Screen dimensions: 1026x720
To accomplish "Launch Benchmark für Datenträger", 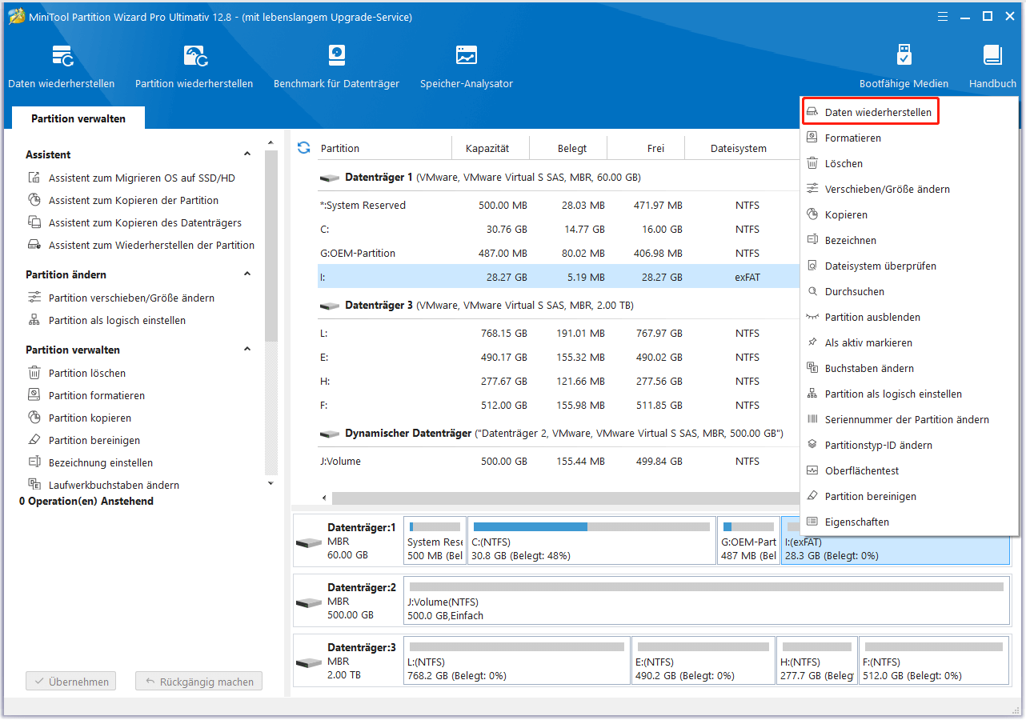I will (336, 66).
